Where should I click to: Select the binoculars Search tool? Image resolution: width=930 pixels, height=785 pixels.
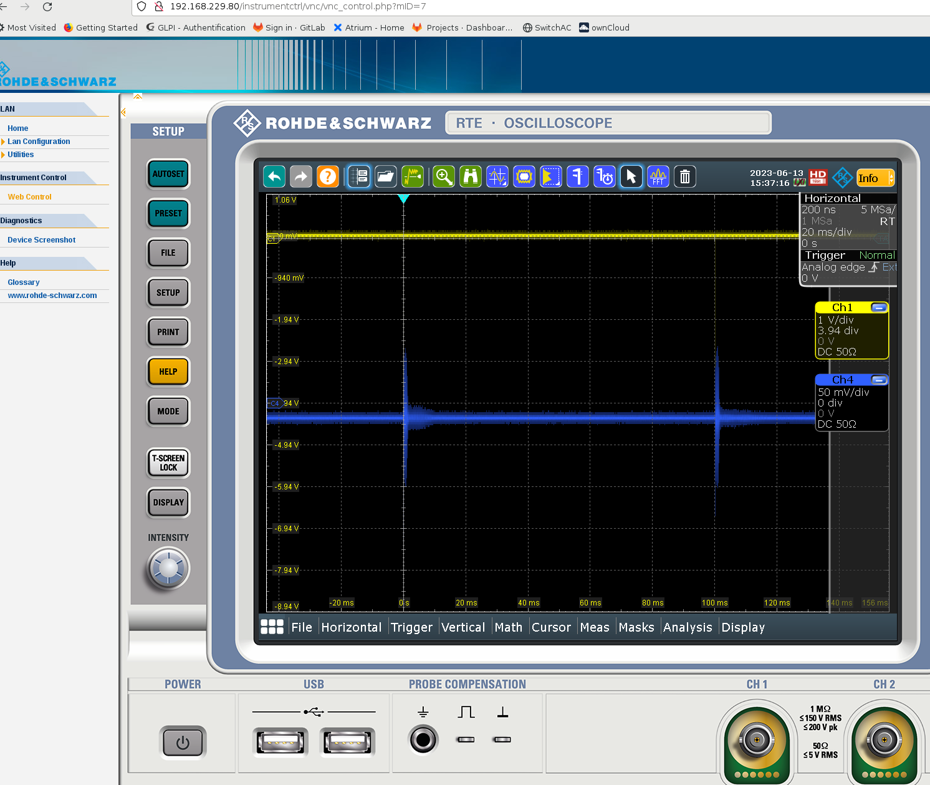tap(471, 177)
